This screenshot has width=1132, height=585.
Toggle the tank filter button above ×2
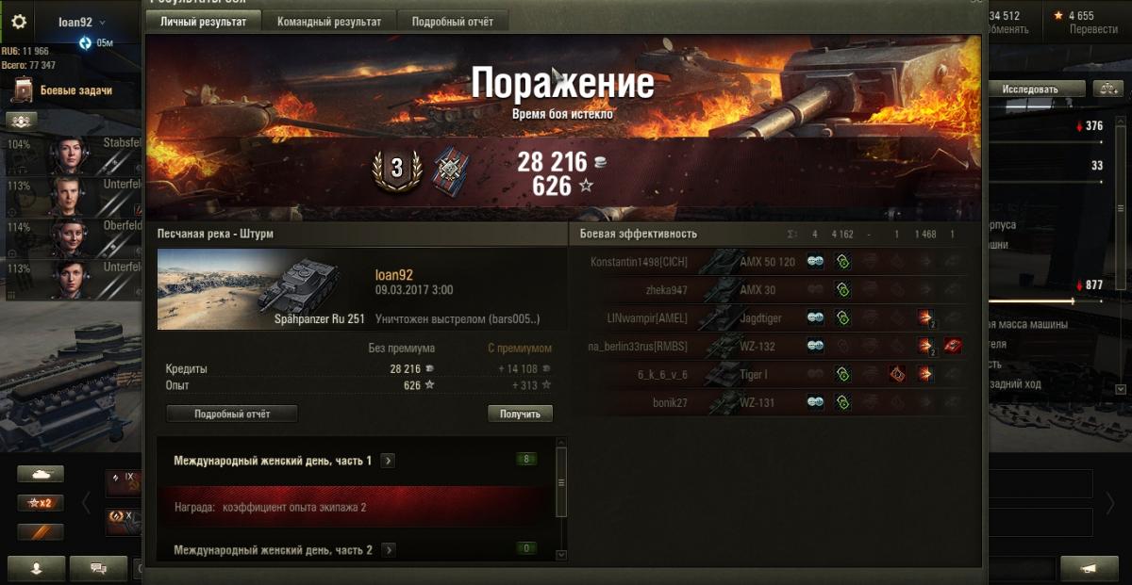click(41, 475)
